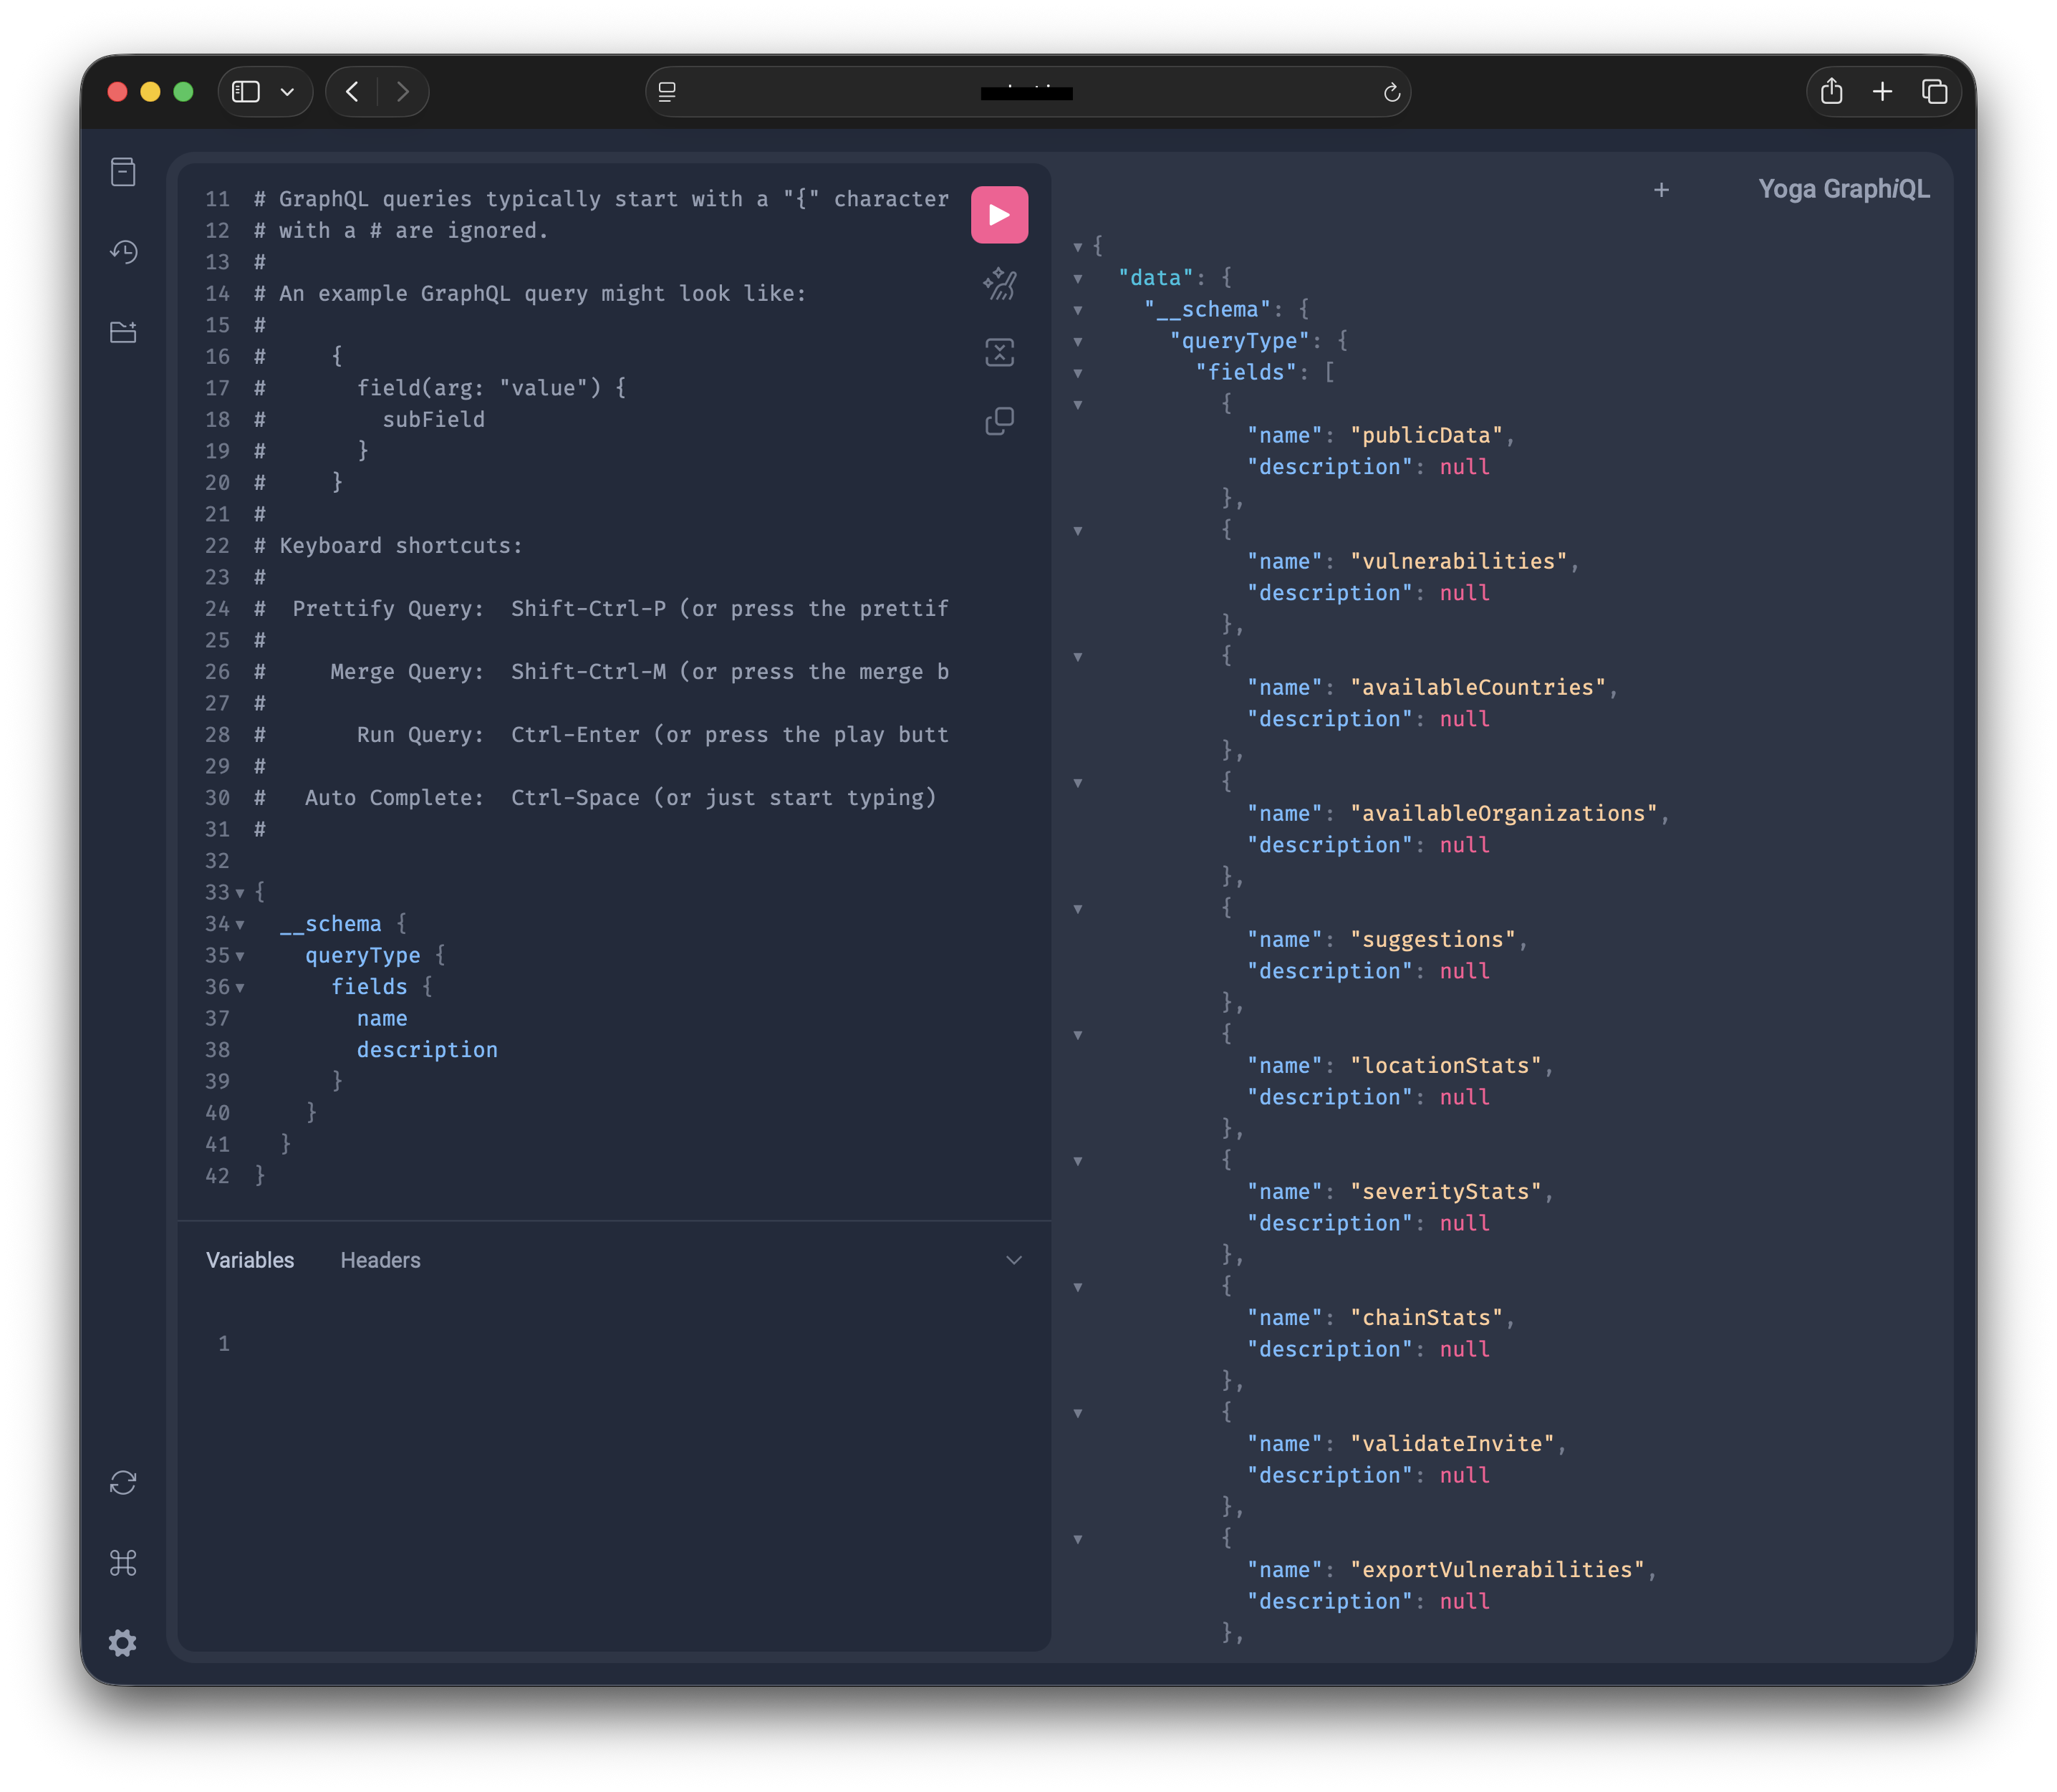Open the documentation explorer in the sidebar
This screenshot has height=1792, width=2057.
(122, 172)
